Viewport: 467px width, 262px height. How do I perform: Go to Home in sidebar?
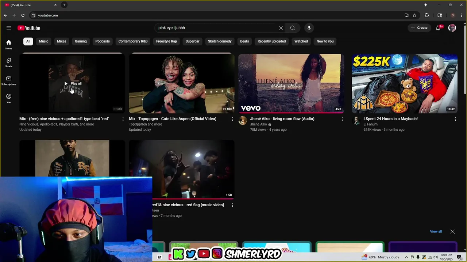(x=9, y=44)
